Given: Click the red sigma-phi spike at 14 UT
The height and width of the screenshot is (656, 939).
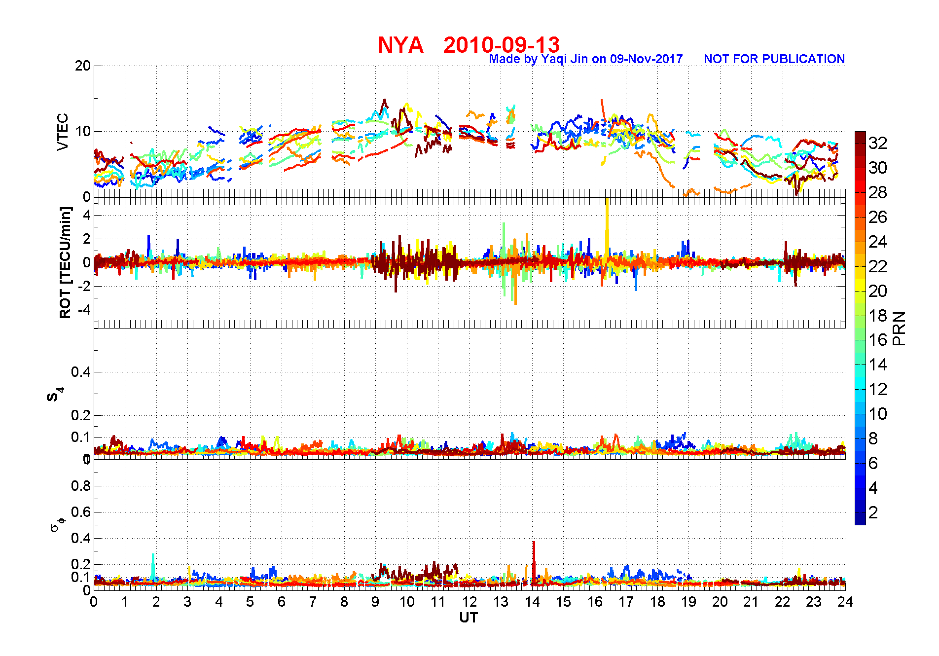Looking at the screenshot, I should coord(534,562).
